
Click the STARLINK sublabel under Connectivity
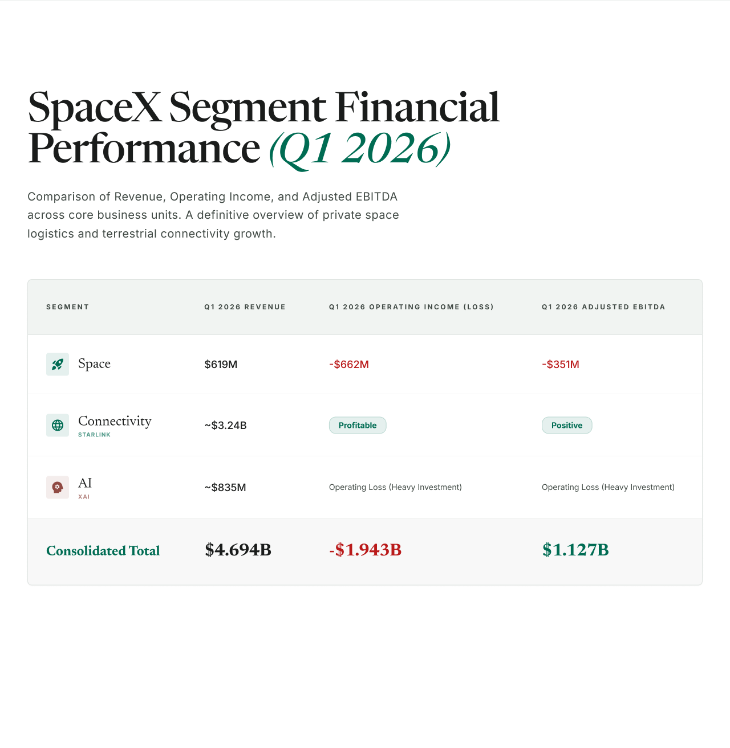click(x=95, y=435)
